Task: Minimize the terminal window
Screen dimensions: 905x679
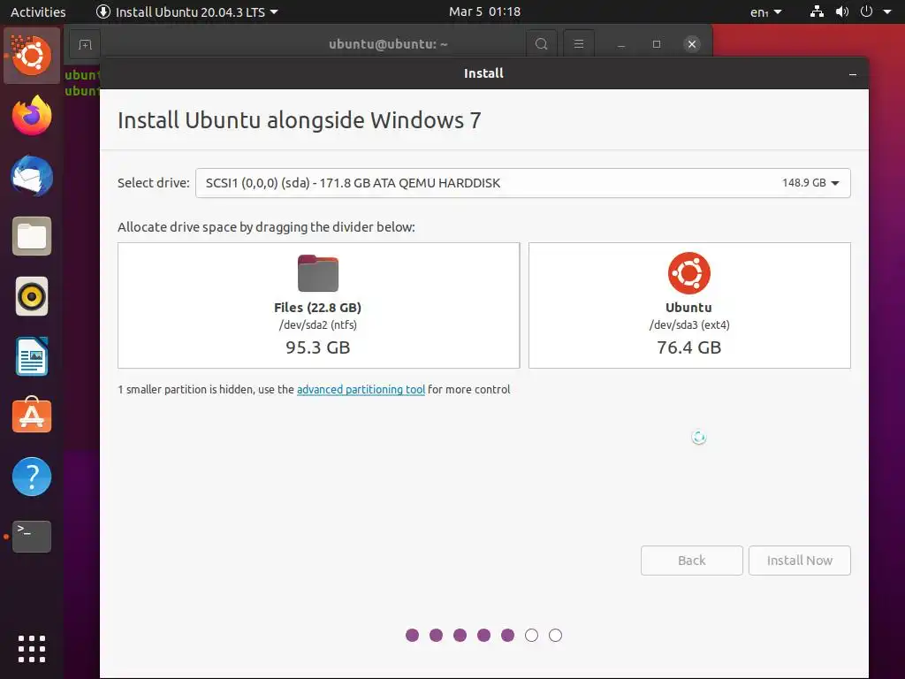Action: pyautogui.click(x=621, y=44)
